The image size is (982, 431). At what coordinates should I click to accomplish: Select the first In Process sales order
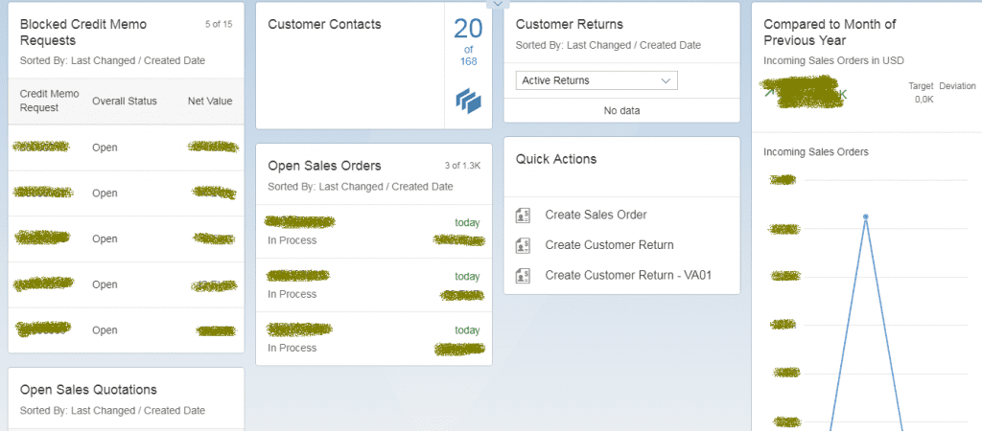coord(373,231)
